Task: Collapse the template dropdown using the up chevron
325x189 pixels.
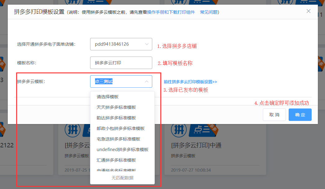Action: [147, 81]
